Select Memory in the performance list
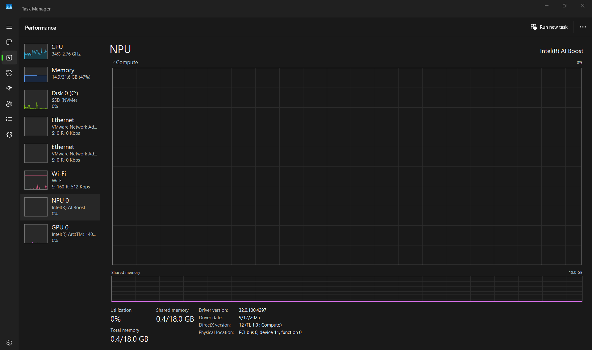The width and height of the screenshot is (592, 350). (60, 74)
